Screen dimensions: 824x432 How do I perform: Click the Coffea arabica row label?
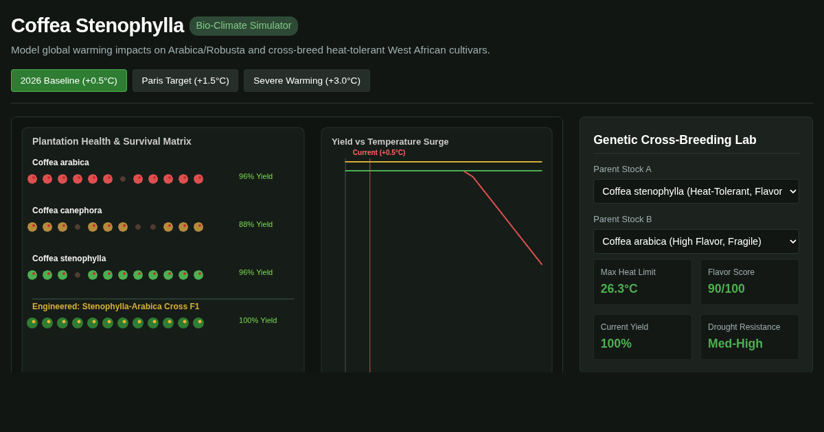[x=60, y=163]
